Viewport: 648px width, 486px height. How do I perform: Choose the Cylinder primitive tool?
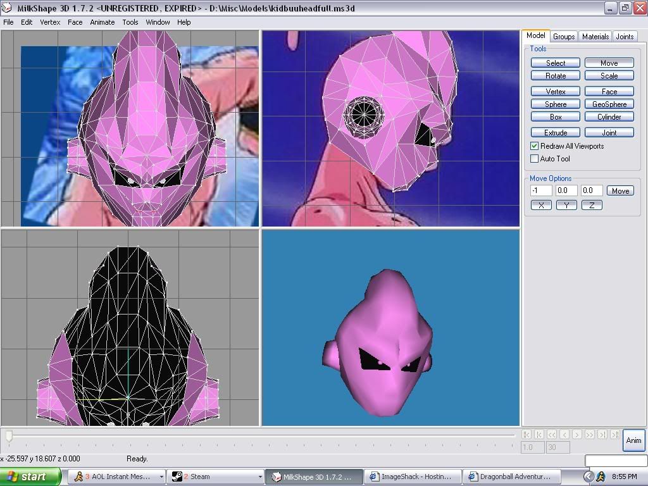609,117
